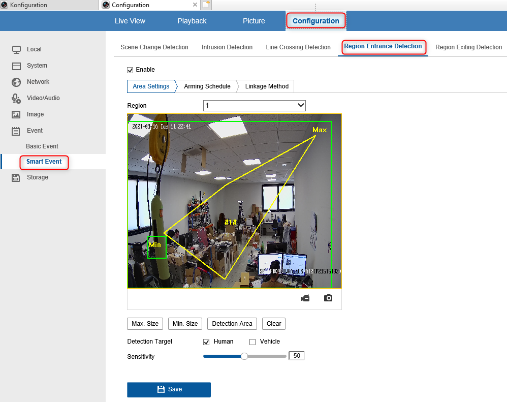Uncheck the Enable checkbox
507x402 pixels.
pyautogui.click(x=131, y=70)
